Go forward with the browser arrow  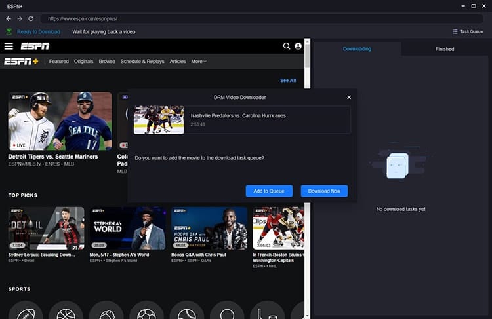20,19
